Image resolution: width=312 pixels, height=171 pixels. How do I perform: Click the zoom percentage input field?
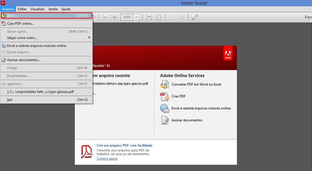coord(127,17)
